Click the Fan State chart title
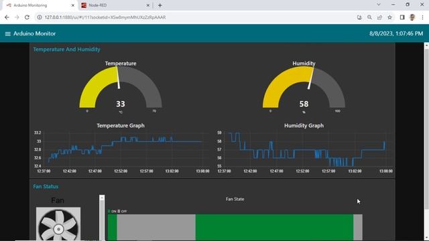The width and height of the screenshot is (429, 241). 235,199
